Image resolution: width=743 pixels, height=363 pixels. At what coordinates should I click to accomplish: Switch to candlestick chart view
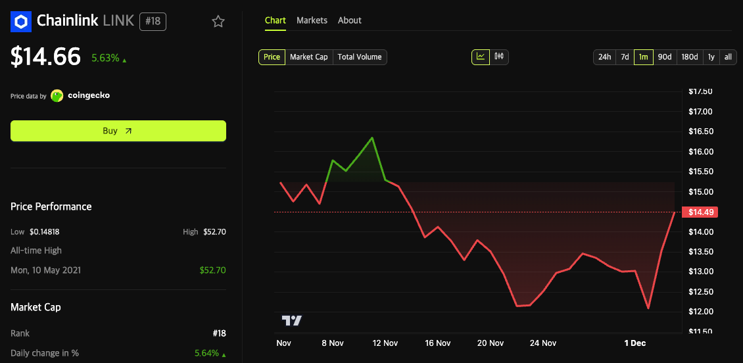(499, 57)
